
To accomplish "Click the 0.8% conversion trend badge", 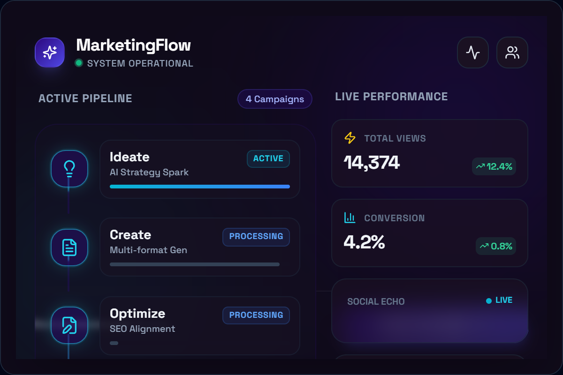I will point(496,246).
